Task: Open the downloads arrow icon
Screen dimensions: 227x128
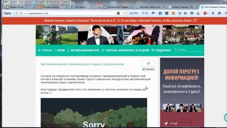Action: click(213, 14)
